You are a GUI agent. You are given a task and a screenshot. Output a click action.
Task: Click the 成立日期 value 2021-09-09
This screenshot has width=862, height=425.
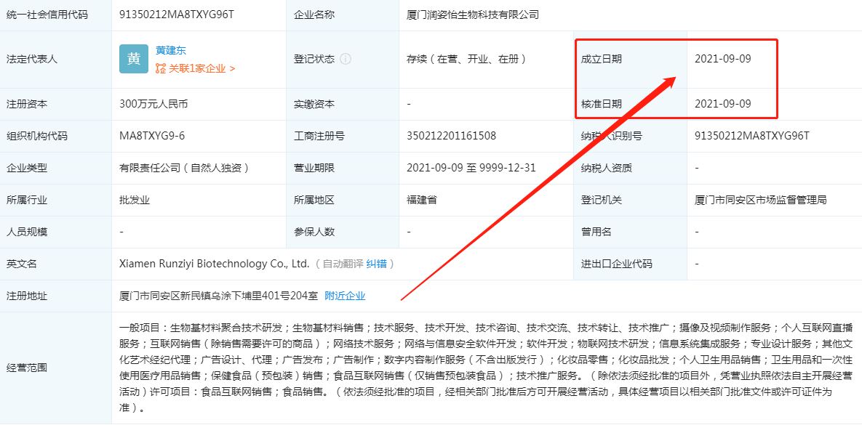click(x=723, y=59)
